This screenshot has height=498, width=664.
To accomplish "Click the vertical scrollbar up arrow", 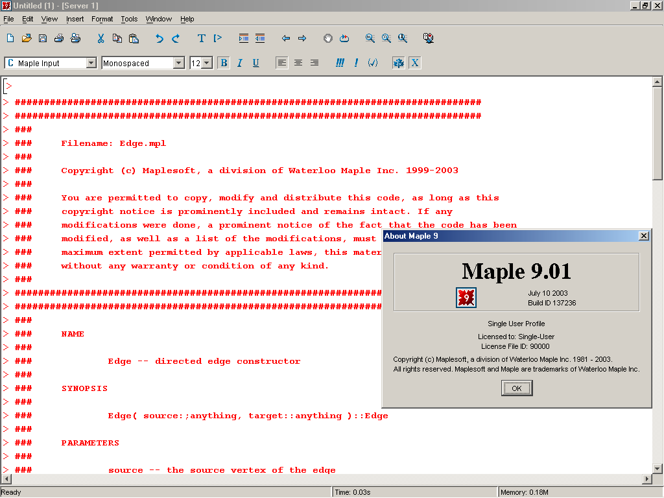I will point(658,81).
